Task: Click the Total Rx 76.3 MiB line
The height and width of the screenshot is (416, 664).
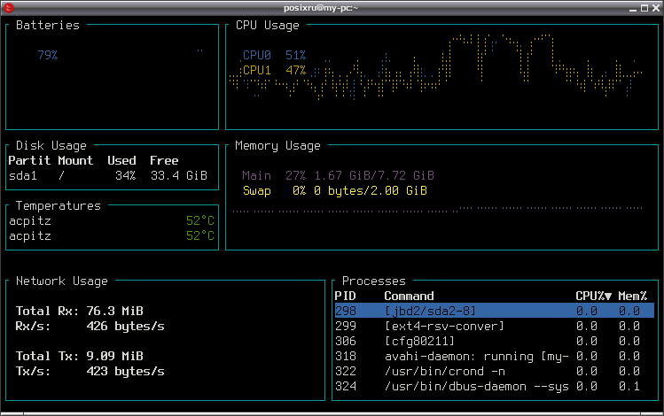Action: [80, 312]
